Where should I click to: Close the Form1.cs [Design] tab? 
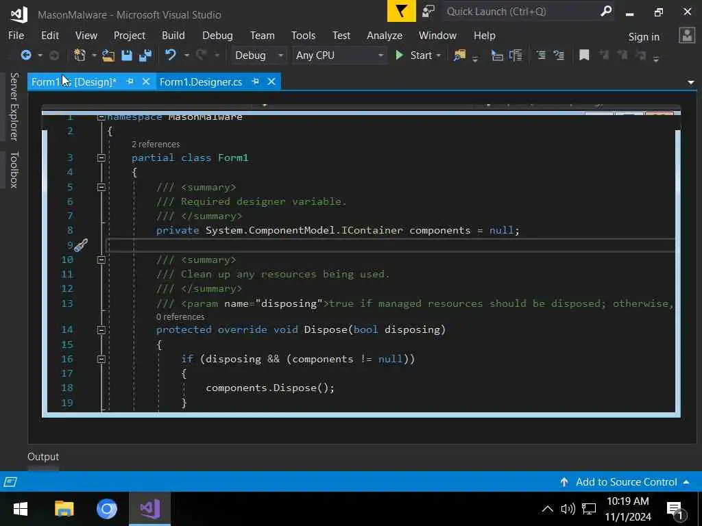[x=146, y=82]
